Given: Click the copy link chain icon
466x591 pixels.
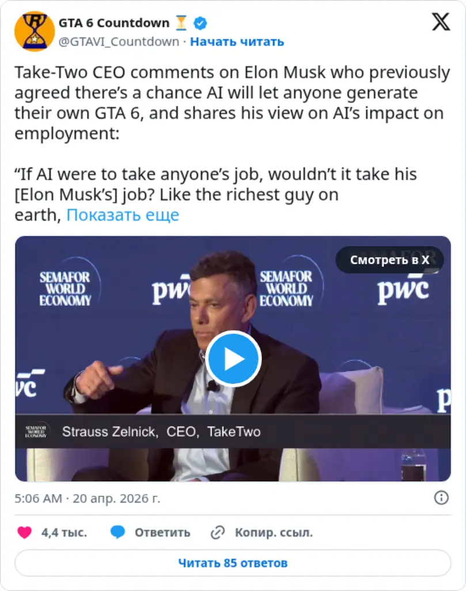Looking at the screenshot, I should tap(217, 533).
